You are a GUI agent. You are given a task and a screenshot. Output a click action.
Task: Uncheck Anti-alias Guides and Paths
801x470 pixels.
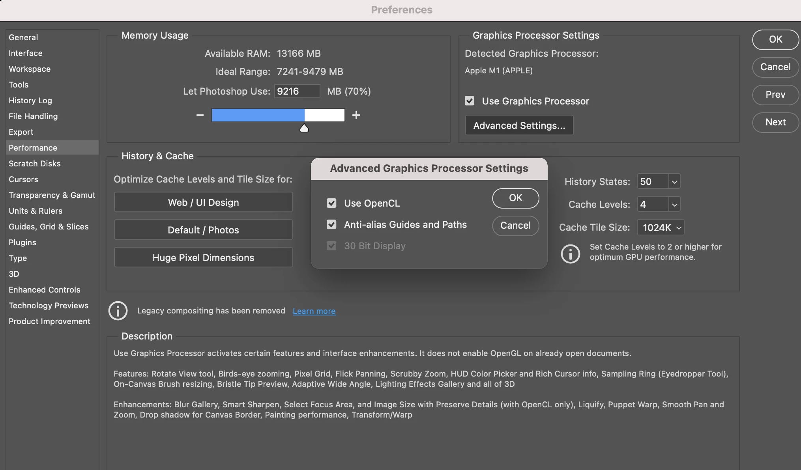coord(331,224)
